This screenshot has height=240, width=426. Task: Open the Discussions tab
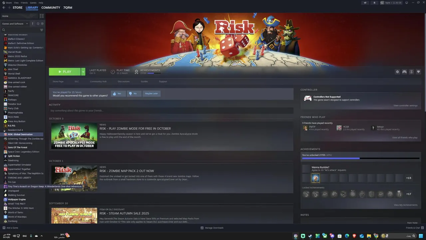point(124,81)
